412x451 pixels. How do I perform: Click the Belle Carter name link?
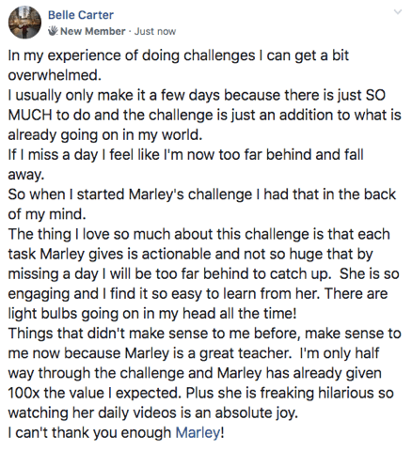click(x=81, y=15)
